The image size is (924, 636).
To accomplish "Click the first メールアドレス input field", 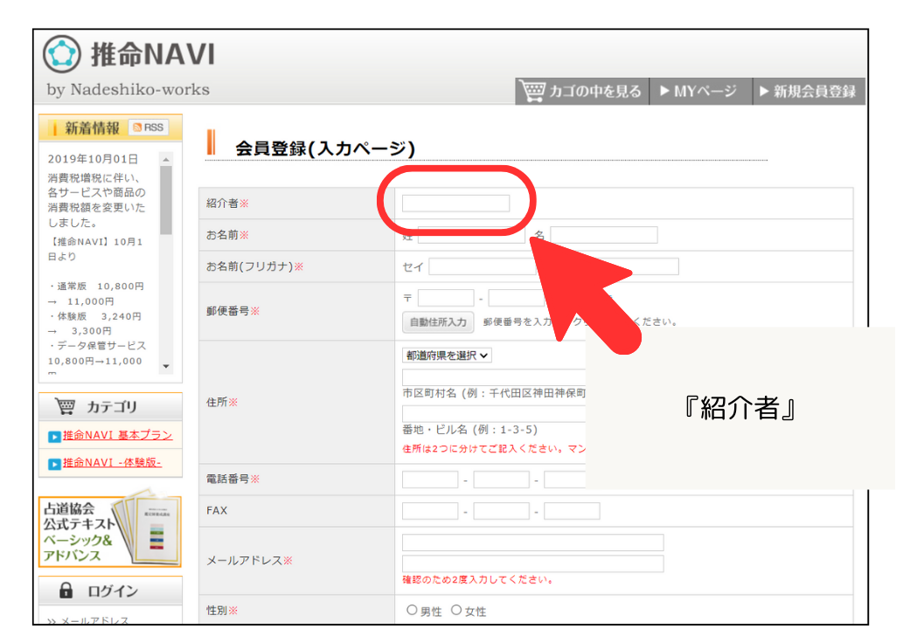I will 532,543.
